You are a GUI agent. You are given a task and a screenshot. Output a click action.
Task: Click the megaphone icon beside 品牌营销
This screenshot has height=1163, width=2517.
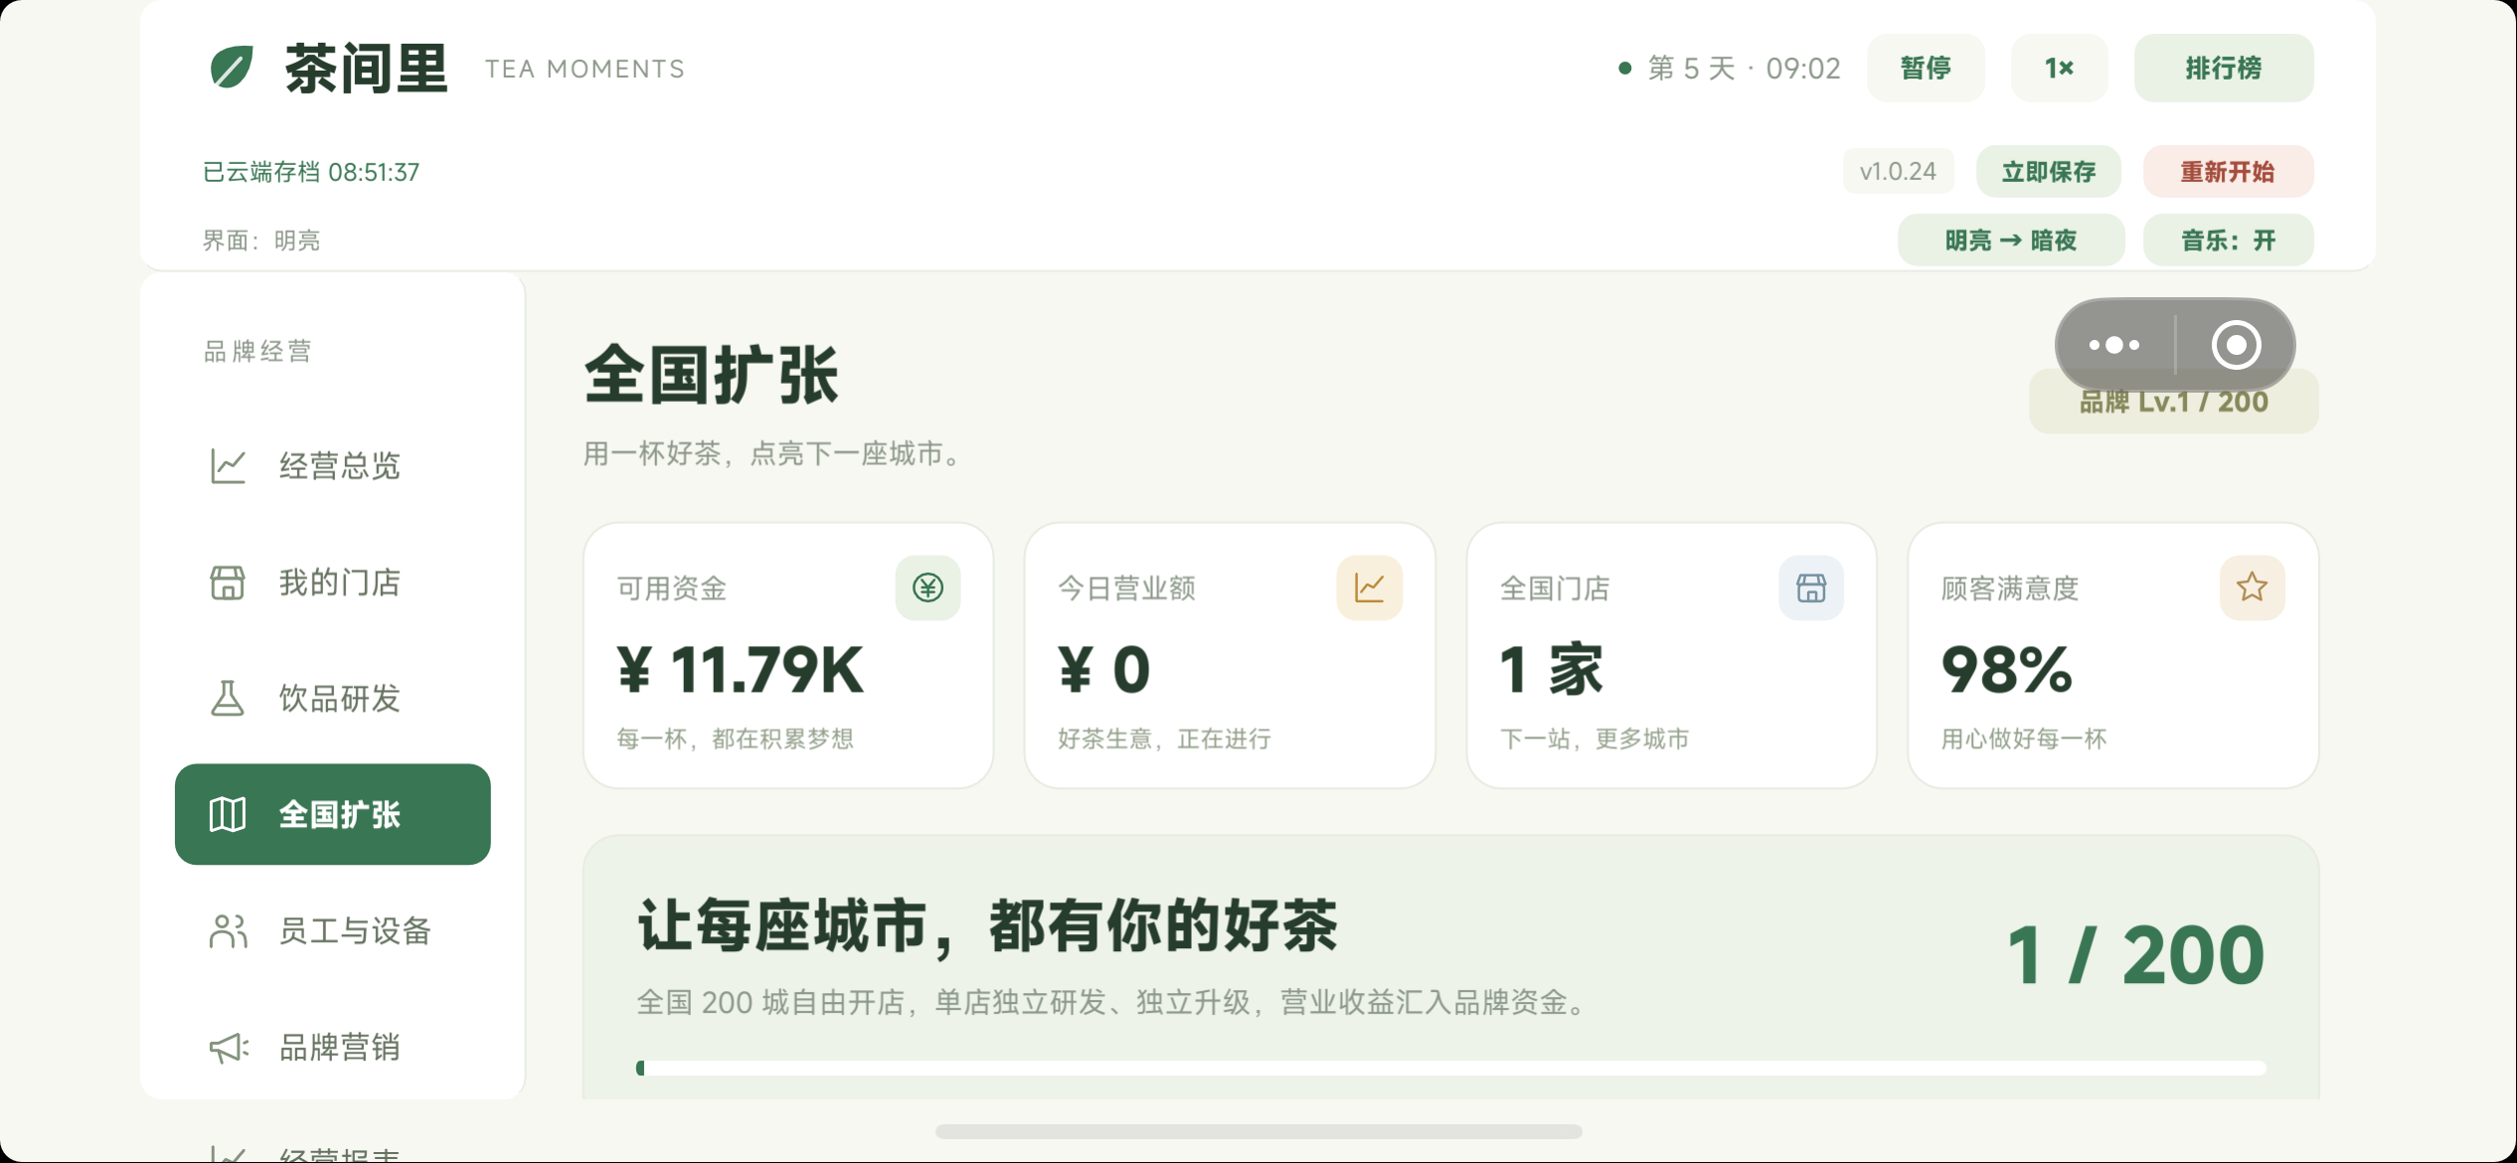(x=229, y=1047)
